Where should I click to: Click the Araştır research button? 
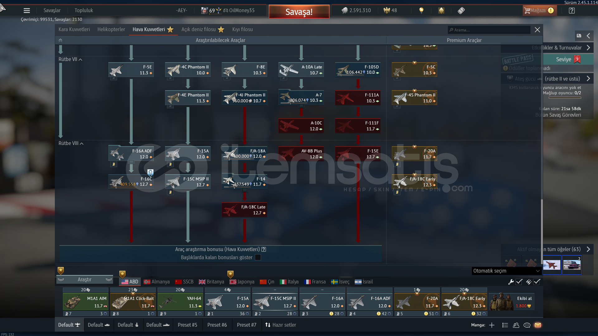click(x=84, y=280)
